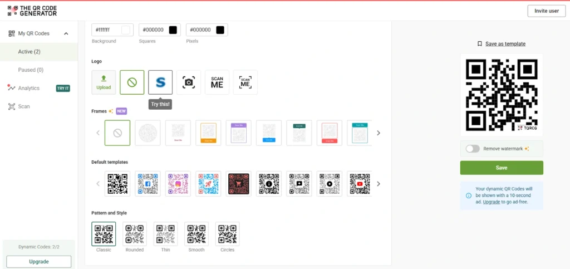570x269 pixels.
Task: Apply the chat bubble template
Action: point(299,184)
